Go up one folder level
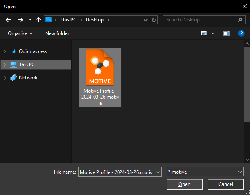 (x=39, y=20)
